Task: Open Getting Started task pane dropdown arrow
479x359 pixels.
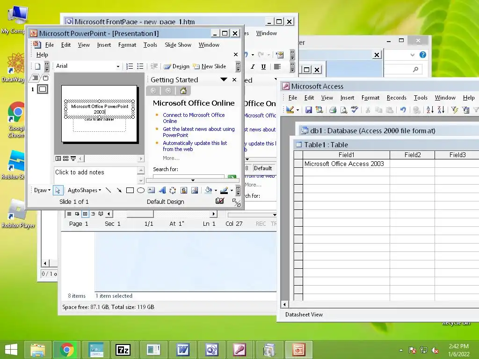Action: [224, 79]
